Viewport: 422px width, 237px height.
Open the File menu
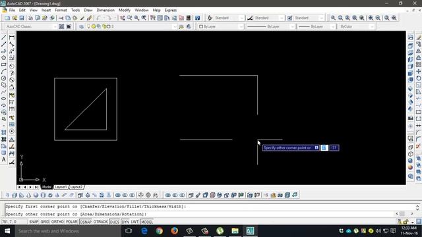pyautogui.click(x=12, y=11)
